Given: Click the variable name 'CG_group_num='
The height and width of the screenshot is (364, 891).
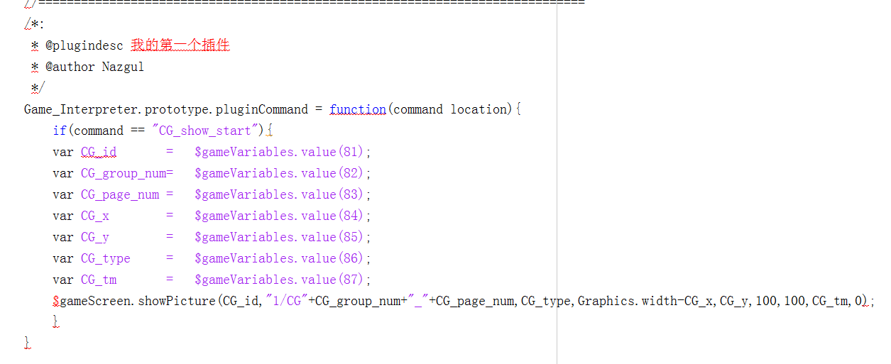Looking at the screenshot, I should coord(127,173).
